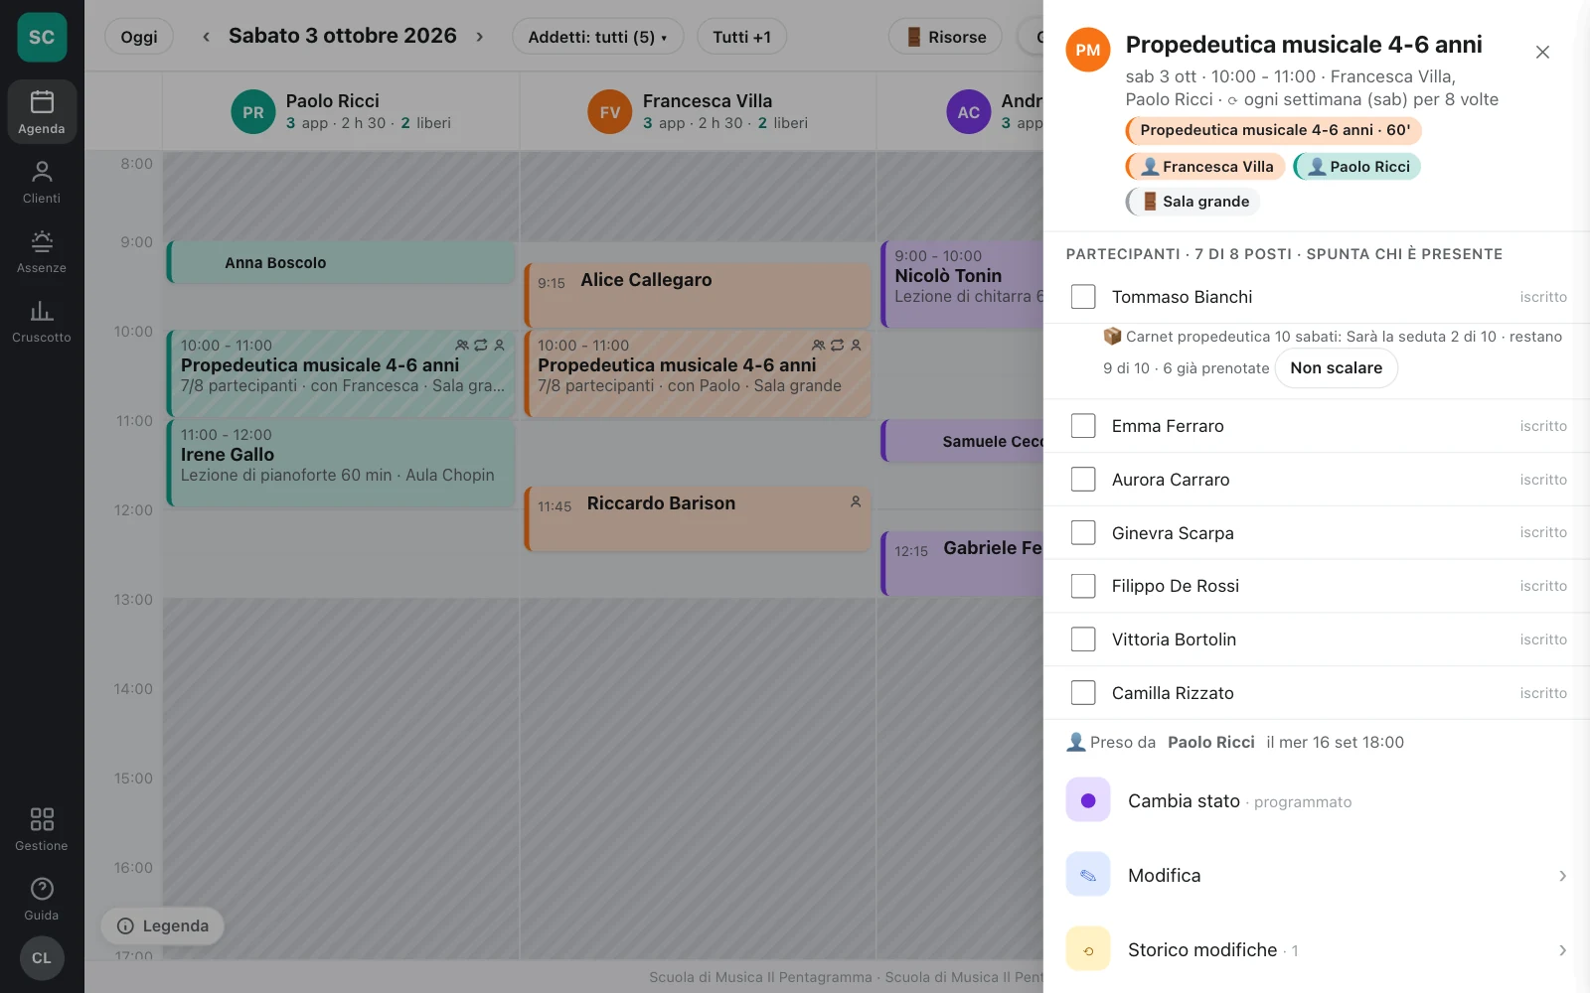Open Anna Boscolo's appointment
Screen dimensions: 1590x993
point(340,262)
